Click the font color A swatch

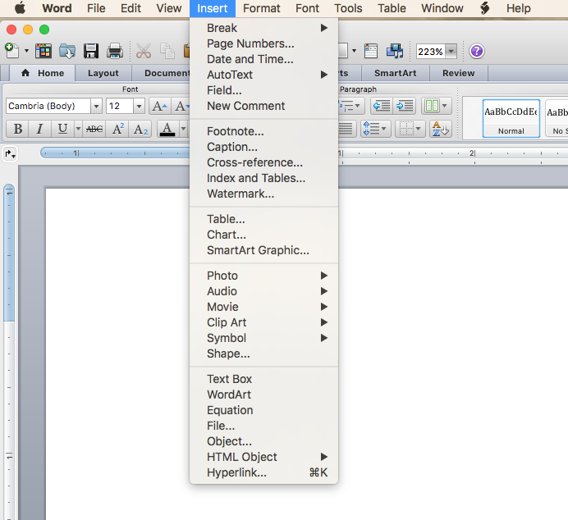point(167,129)
